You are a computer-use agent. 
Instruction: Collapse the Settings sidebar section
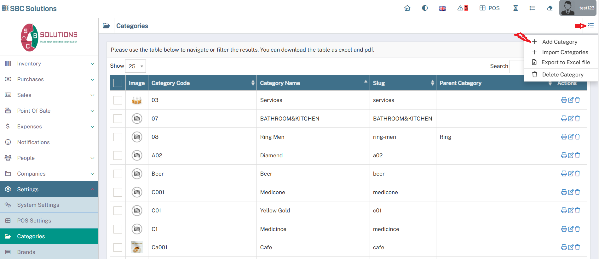click(x=49, y=189)
